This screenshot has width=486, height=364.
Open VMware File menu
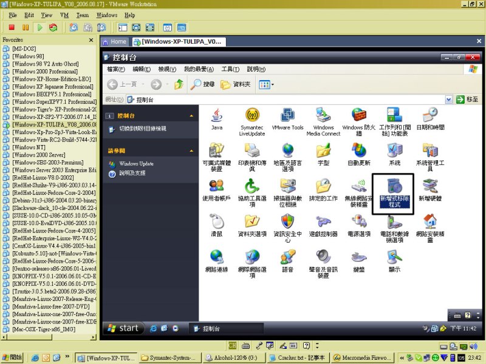pyautogui.click(x=13, y=15)
